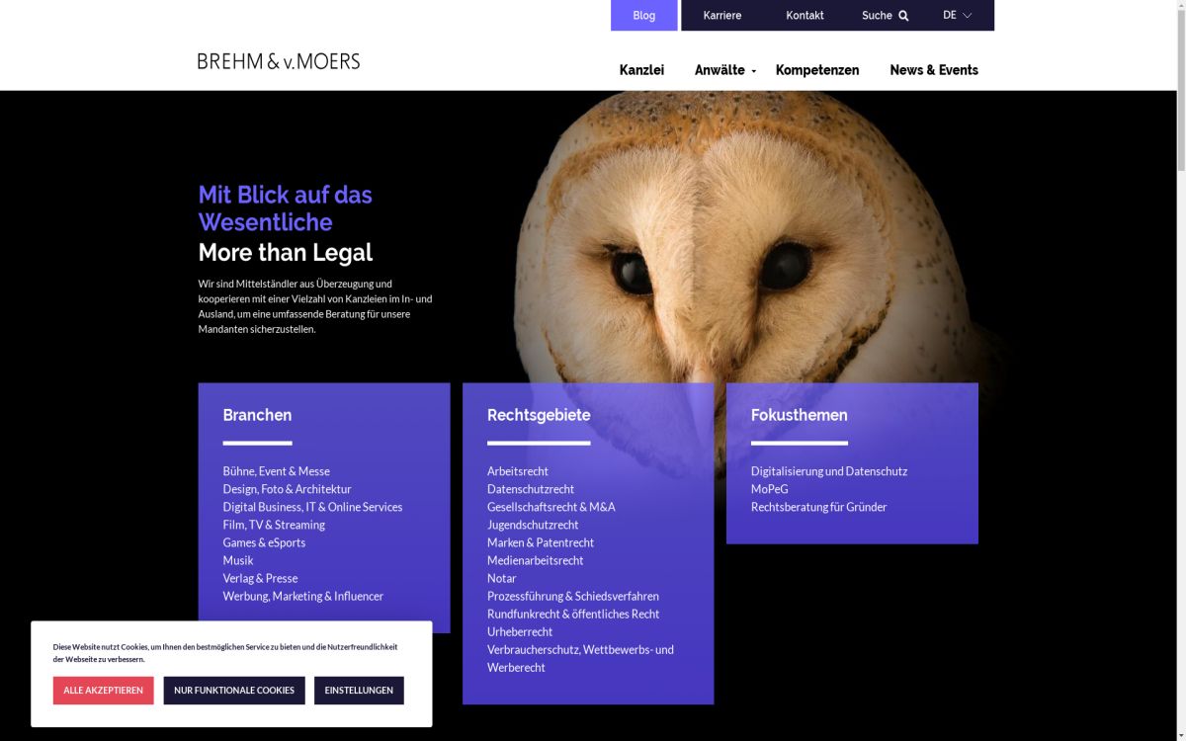
Task: Open cookie Einstellungen
Action: point(359,691)
